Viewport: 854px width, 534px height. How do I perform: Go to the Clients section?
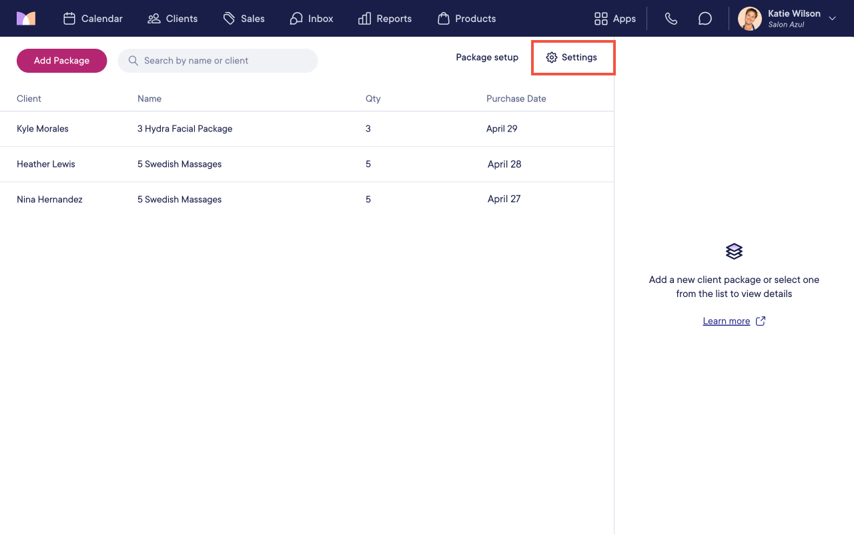pos(173,19)
